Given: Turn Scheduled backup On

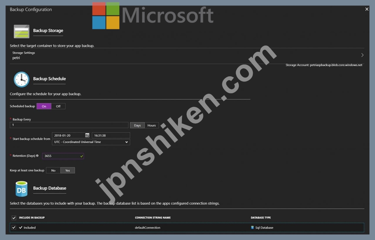Looking at the screenshot, I should point(44,106).
